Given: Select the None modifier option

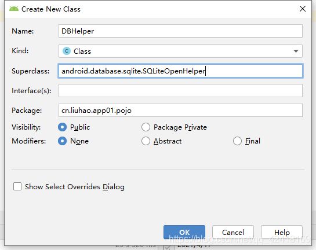Looking at the screenshot, I should (62, 141).
